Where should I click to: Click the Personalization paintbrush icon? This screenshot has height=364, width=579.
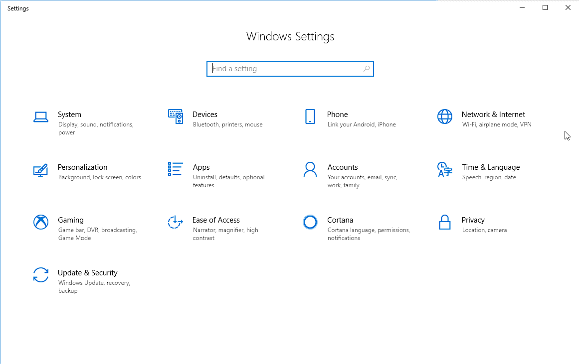[41, 169]
